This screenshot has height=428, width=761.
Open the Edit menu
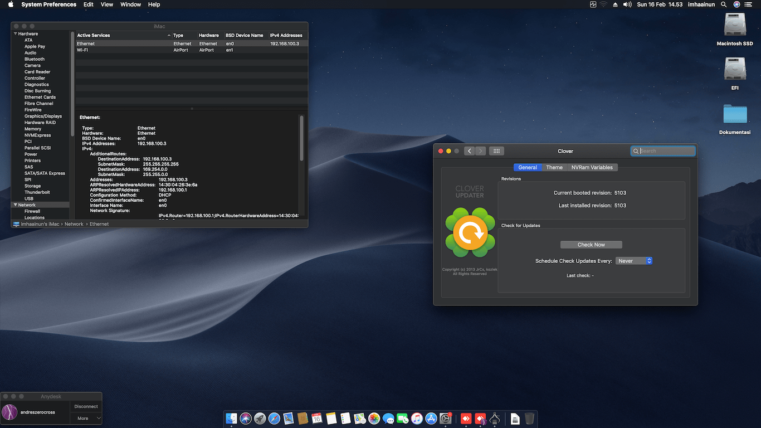coord(89,4)
